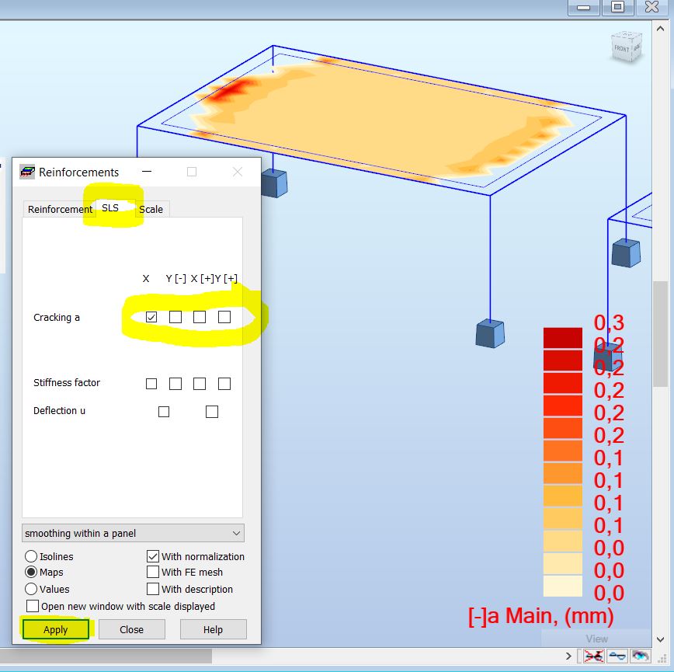Disable the With normalization option
Image resolution: width=674 pixels, height=672 pixels.
point(153,556)
